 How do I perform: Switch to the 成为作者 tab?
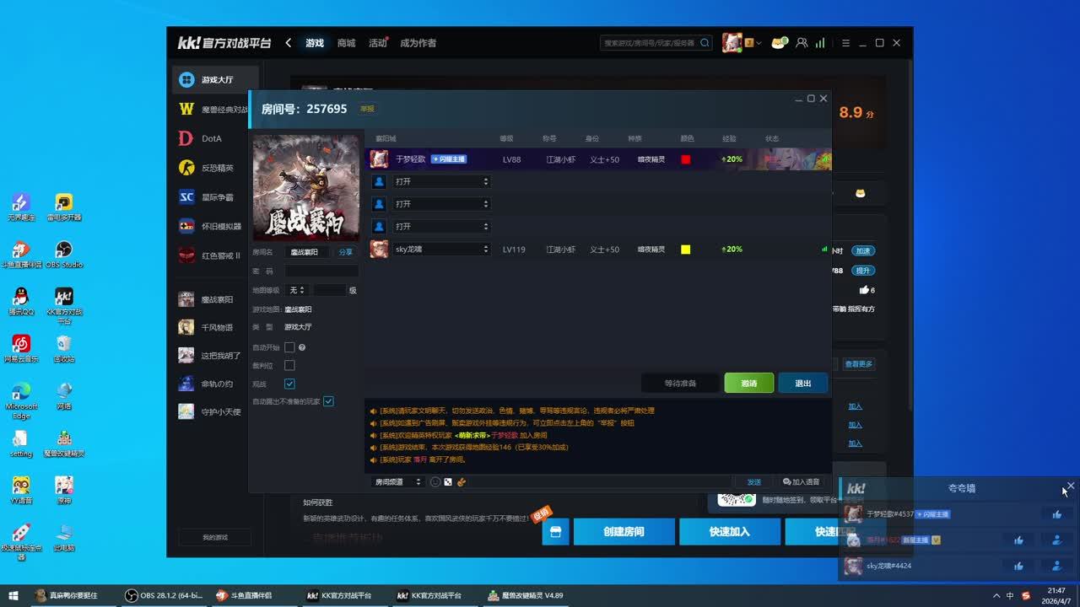[418, 43]
